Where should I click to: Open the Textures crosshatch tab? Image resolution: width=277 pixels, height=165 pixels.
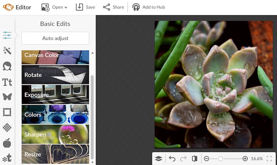7,127
